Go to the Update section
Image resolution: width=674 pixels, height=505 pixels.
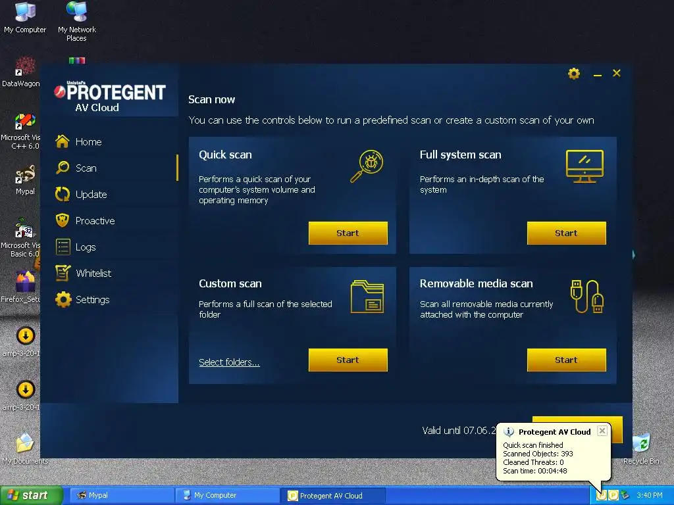tap(91, 195)
